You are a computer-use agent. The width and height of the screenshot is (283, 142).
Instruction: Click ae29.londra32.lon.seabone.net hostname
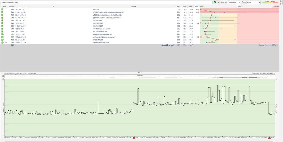tap(104, 37)
